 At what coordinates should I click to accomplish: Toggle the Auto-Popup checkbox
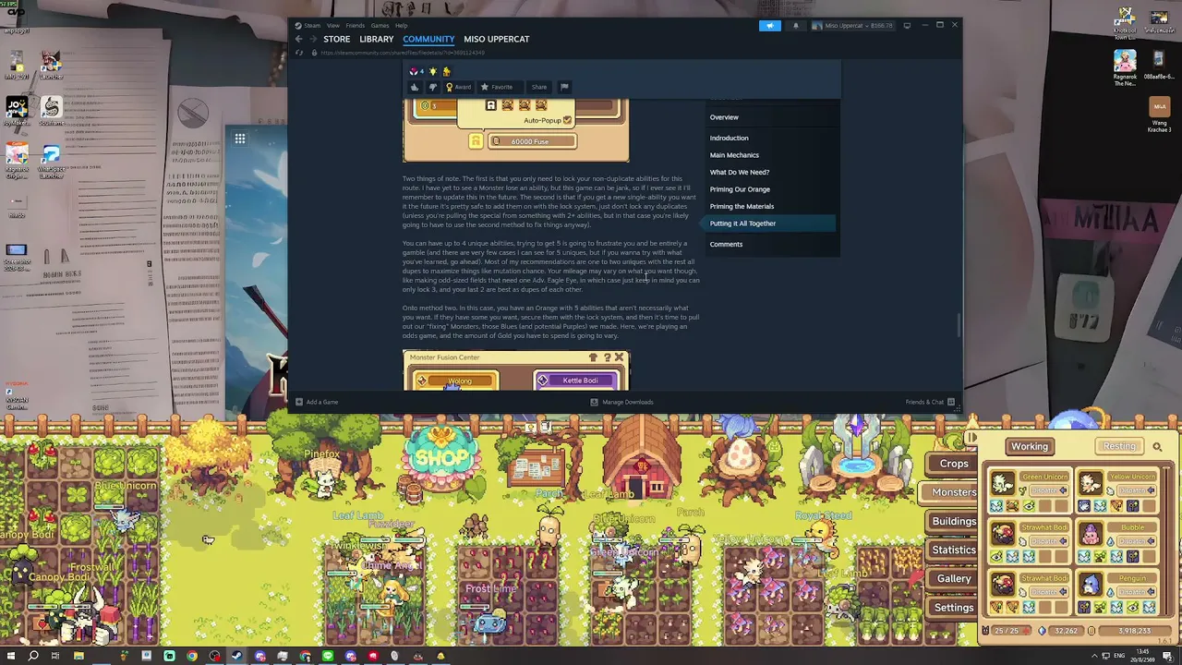pos(567,120)
